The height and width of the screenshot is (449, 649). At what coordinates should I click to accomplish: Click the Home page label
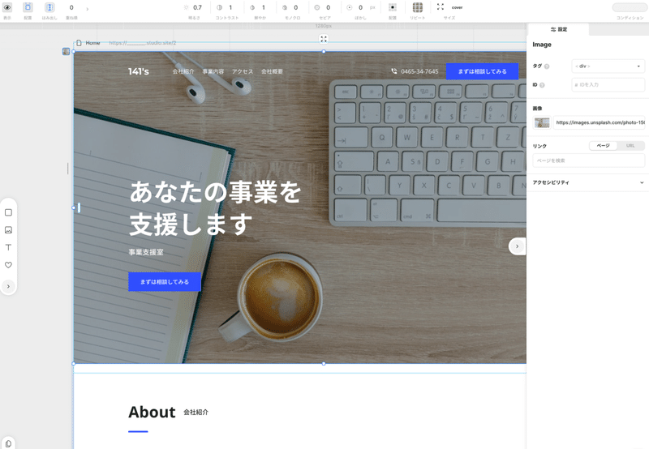92,43
